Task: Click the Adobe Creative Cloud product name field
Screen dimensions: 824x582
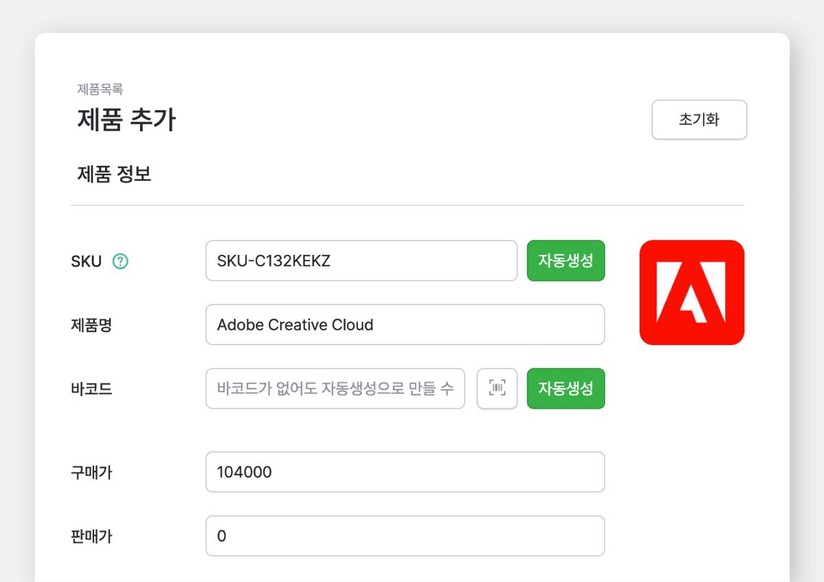Action: click(405, 324)
